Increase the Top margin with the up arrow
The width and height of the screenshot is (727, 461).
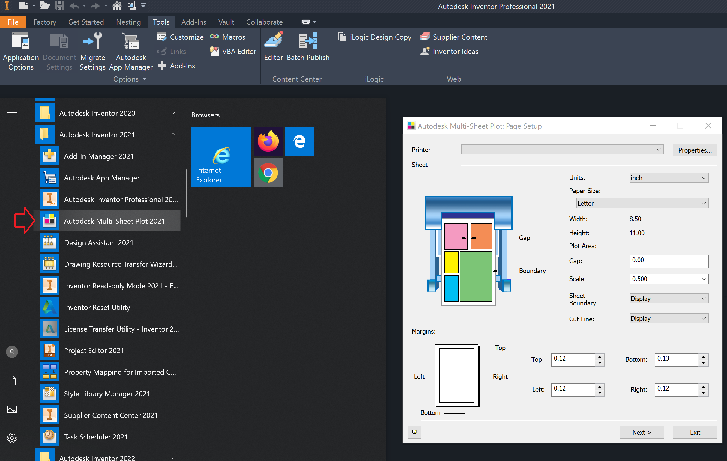tap(600, 357)
